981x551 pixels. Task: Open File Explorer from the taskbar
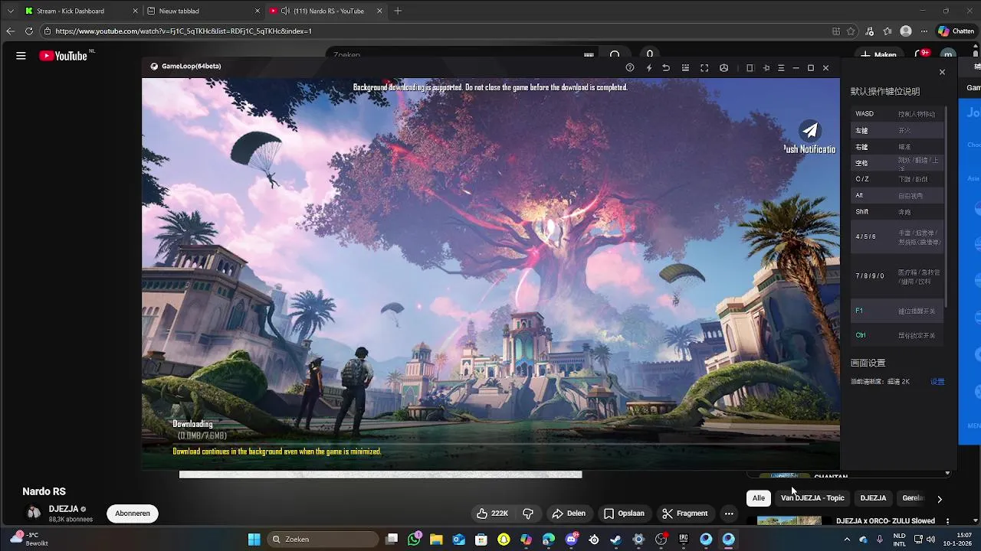pos(436,540)
